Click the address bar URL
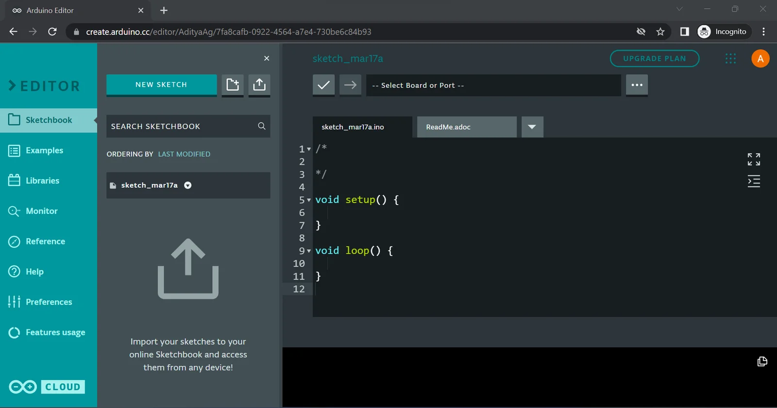The width and height of the screenshot is (777, 408). click(x=228, y=32)
